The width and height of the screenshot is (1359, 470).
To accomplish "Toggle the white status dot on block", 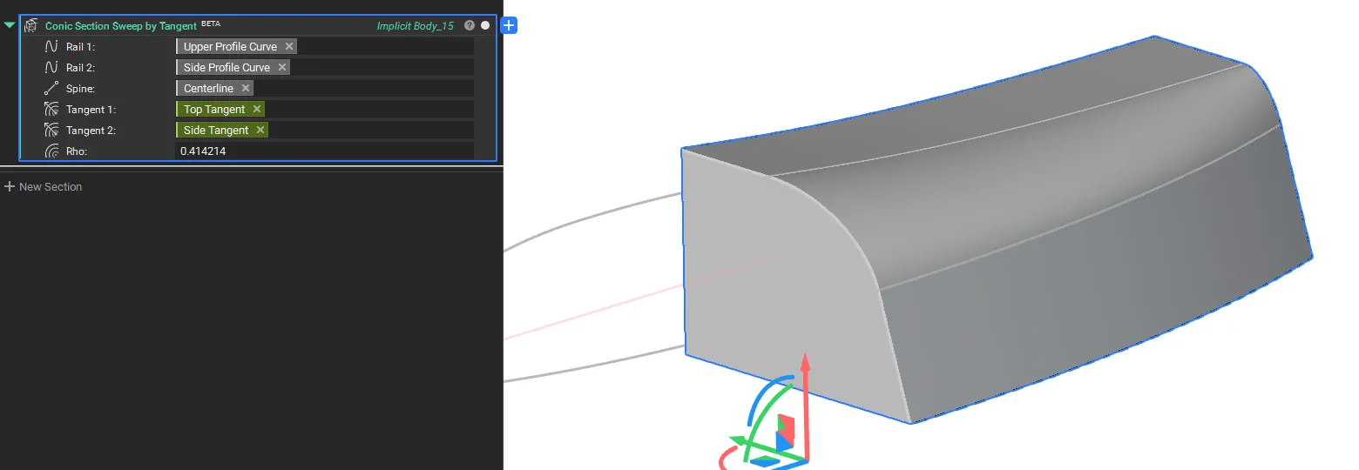I will (485, 26).
